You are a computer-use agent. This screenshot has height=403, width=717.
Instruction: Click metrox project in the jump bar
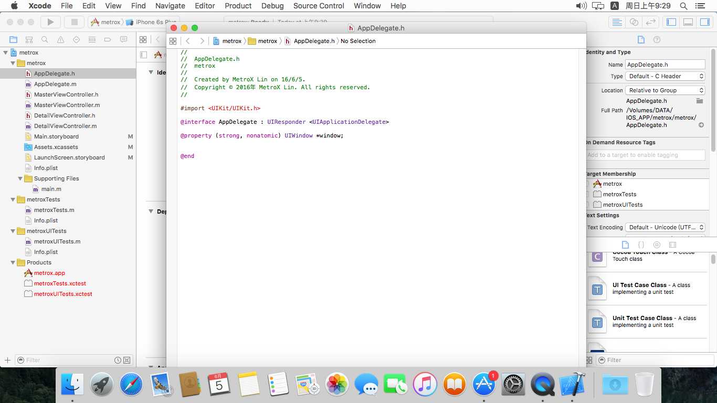[x=227, y=41]
